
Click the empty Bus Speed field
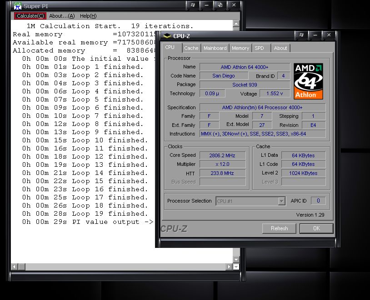pyautogui.click(x=222, y=182)
